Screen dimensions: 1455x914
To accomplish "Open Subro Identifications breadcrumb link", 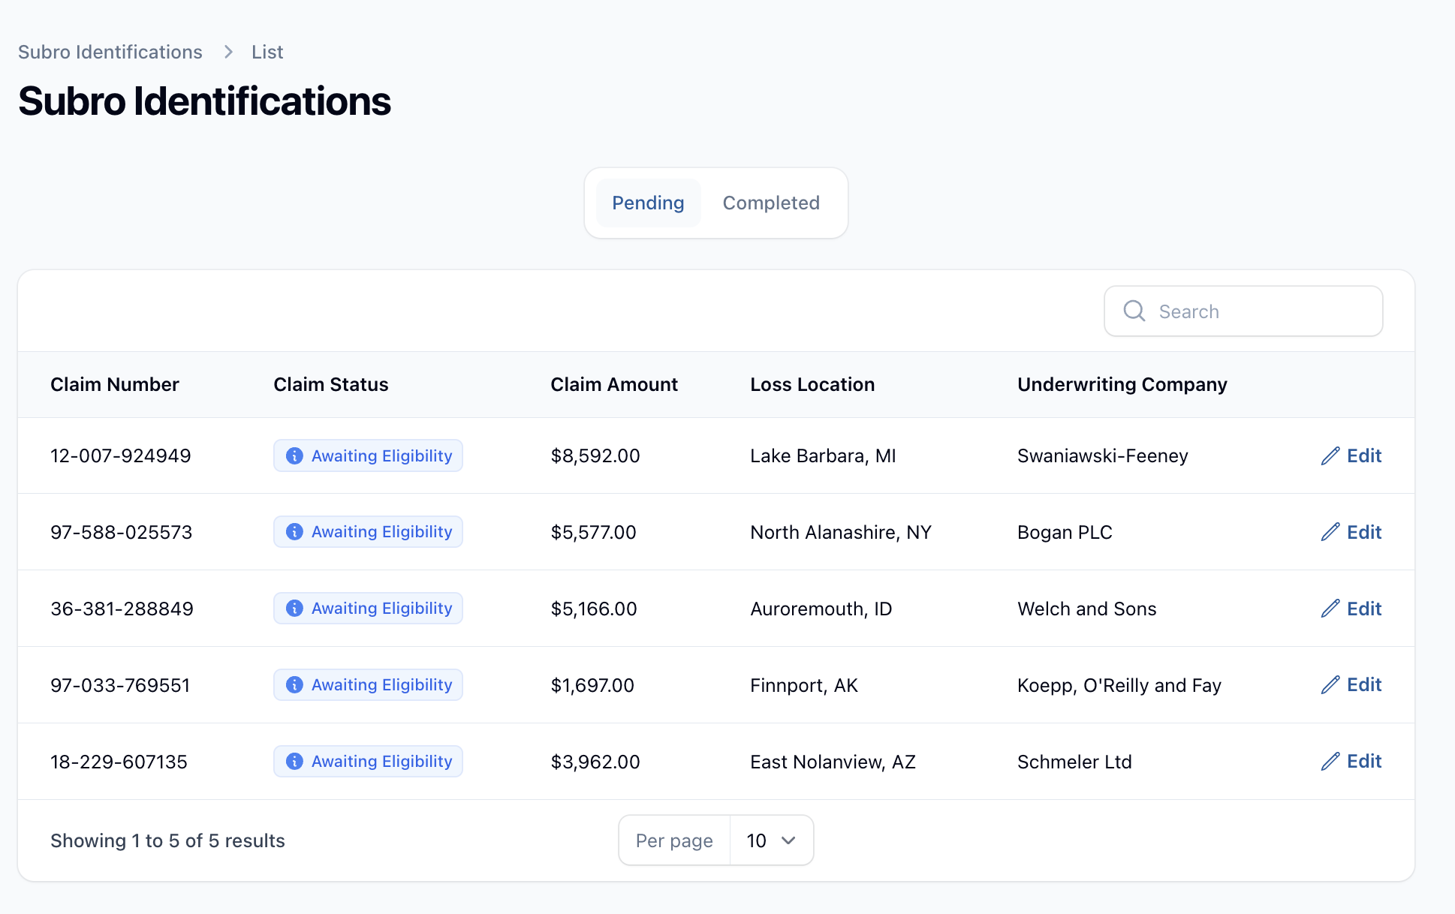I will pyautogui.click(x=110, y=52).
